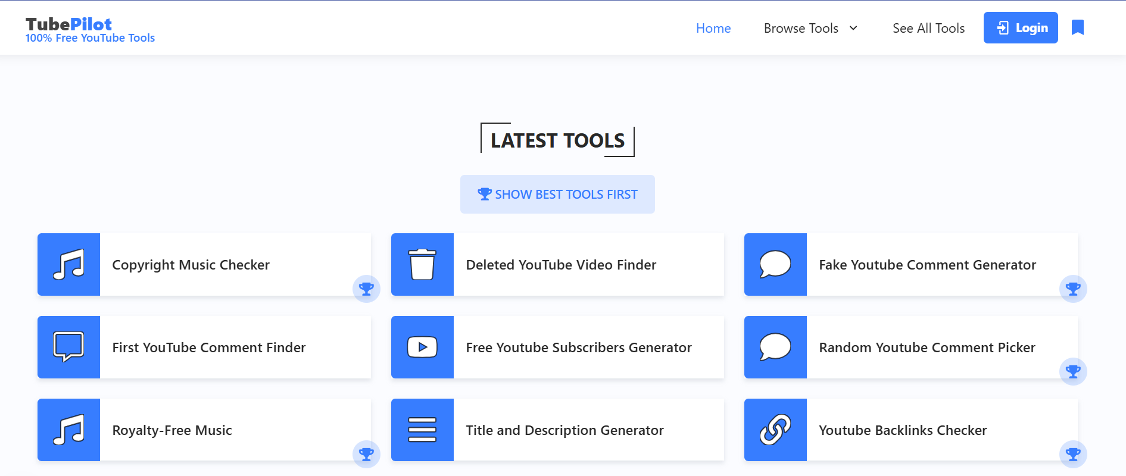This screenshot has height=476, width=1126.
Task: Click the trash can icon for Deleted Video Finder
Action: pos(422,264)
